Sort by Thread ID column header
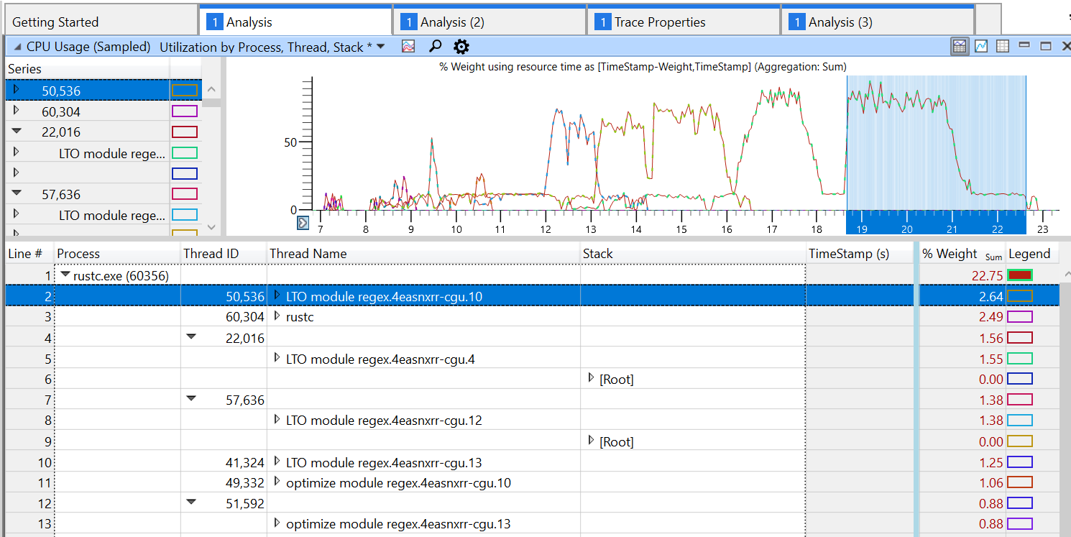This screenshot has height=537, width=1071. (x=224, y=254)
